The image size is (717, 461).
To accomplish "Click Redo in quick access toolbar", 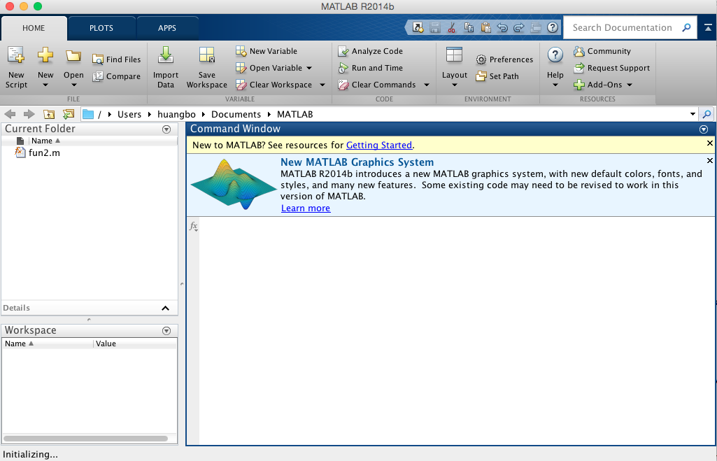I will pyautogui.click(x=518, y=27).
